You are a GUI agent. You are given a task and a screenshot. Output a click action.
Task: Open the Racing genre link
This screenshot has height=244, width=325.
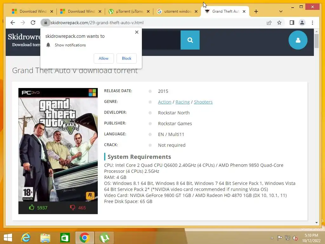(182, 102)
